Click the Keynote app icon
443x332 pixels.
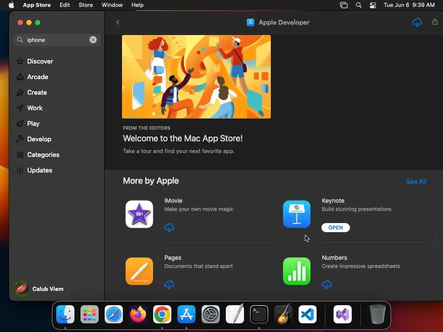297,214
